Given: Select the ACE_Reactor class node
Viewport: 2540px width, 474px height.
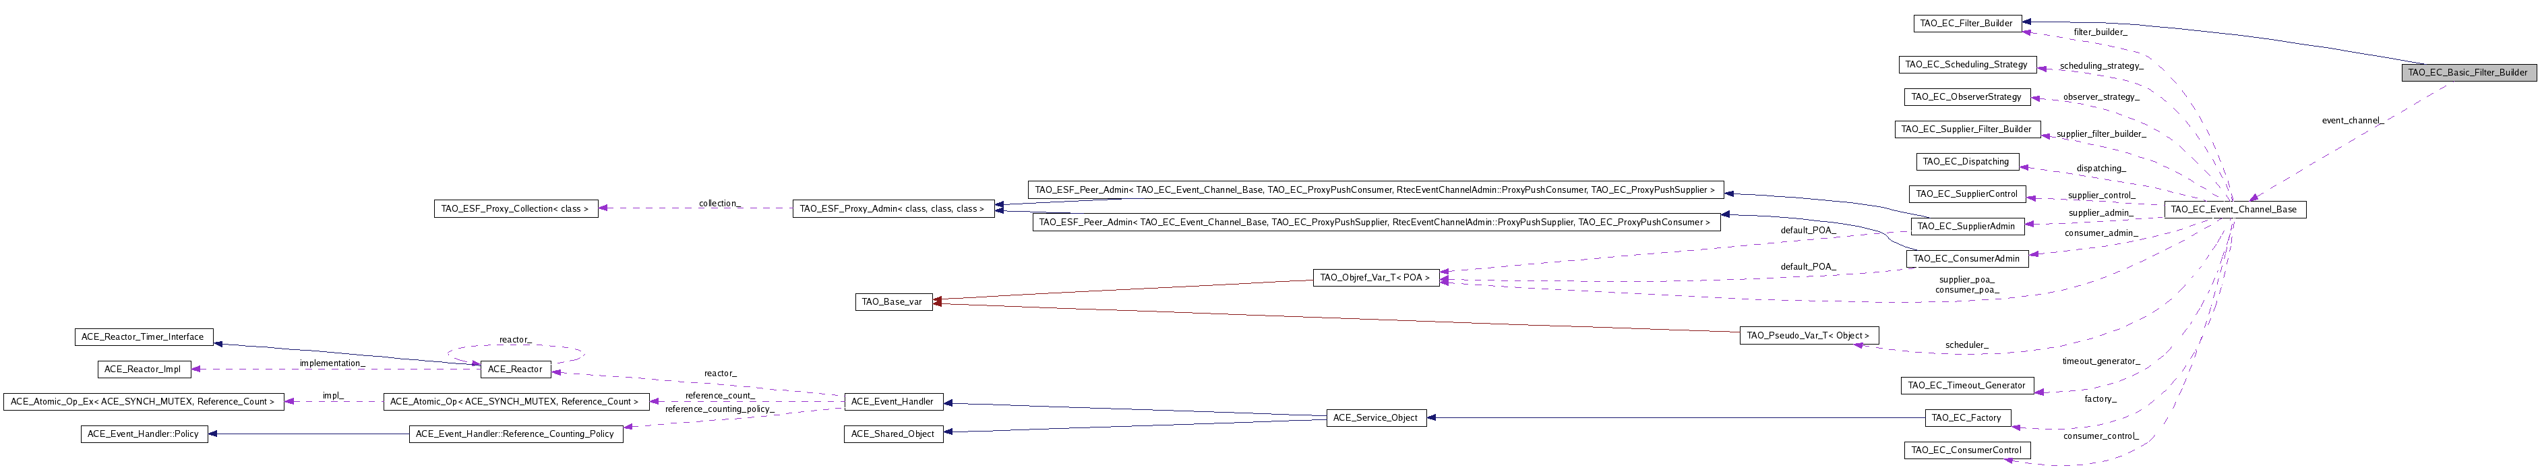Looking at the screenshot, I should (514, 369).
